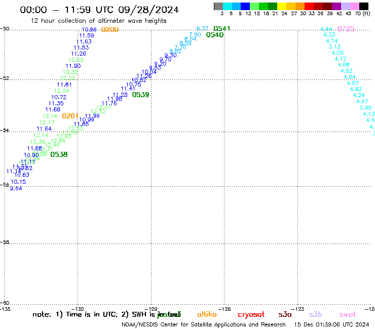Select the 4.44 wave height value
This screenshot has height=329, width=375.
click(326, 29)
